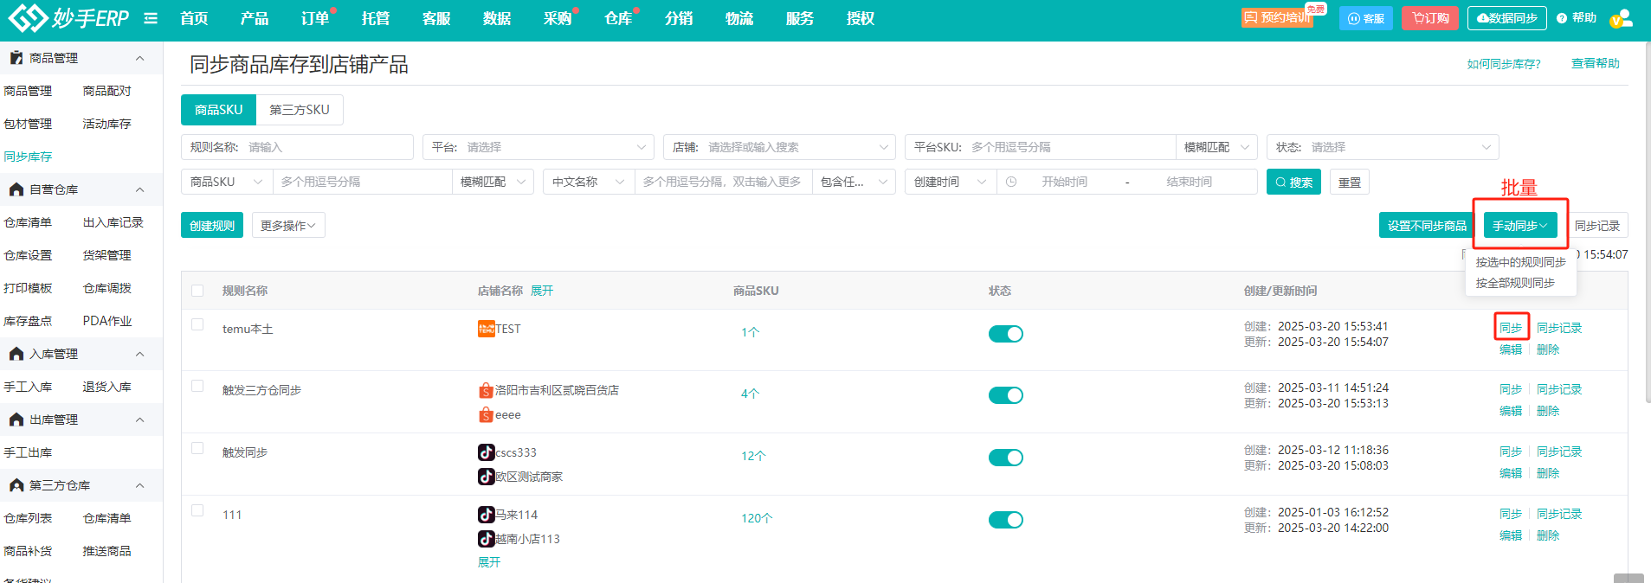Open the 更多操作 dropdown

click(288, 225)
